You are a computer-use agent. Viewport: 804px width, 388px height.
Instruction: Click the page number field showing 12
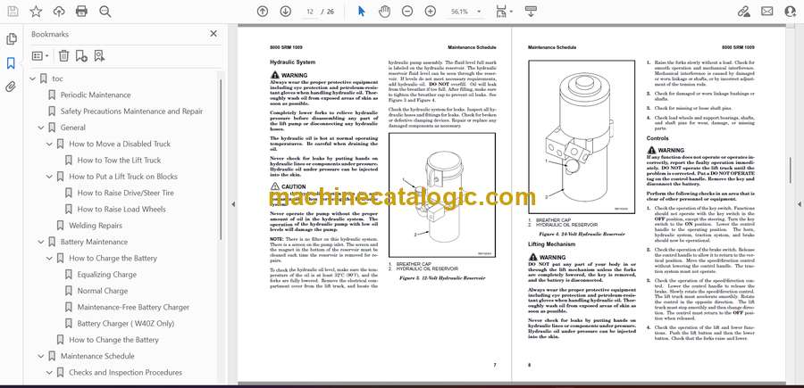tap(310, 12)
